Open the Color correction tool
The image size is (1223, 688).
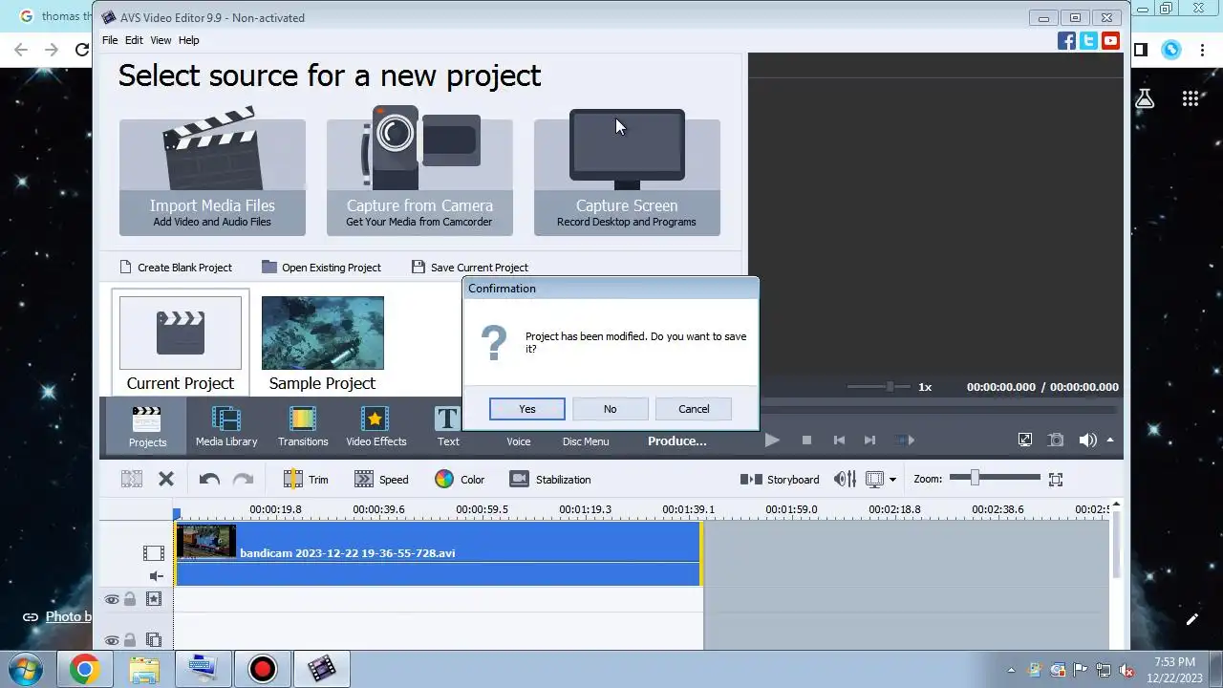pos(460,480)
